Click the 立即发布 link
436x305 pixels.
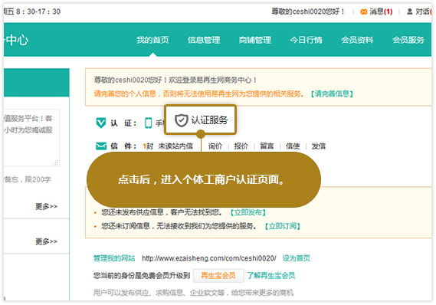coord(248,212)
